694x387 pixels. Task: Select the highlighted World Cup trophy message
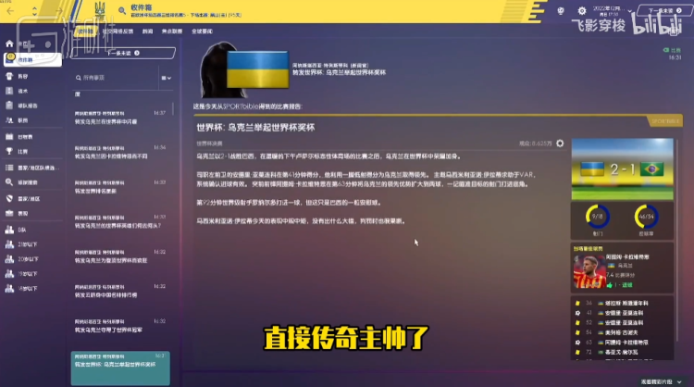[120, 368]
